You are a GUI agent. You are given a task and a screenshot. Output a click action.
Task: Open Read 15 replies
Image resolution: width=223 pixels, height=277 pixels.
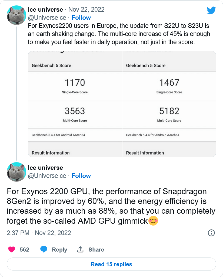111,264
